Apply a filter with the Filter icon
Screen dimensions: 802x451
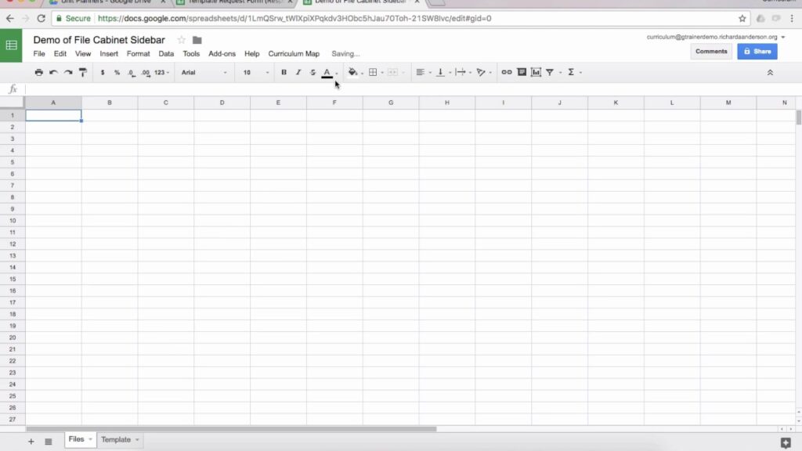pyautogui.click(x=551, y=72)
